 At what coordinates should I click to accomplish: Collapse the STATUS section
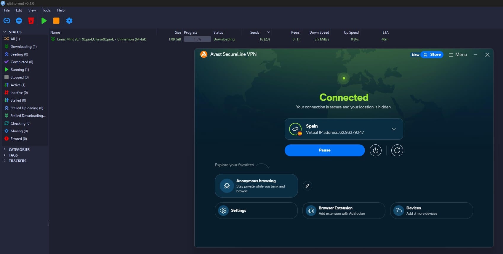[x=4, y=32]
